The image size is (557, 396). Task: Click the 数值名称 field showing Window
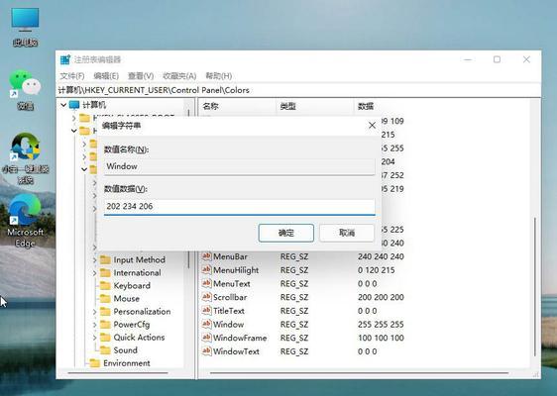click(x=240, y=166)
